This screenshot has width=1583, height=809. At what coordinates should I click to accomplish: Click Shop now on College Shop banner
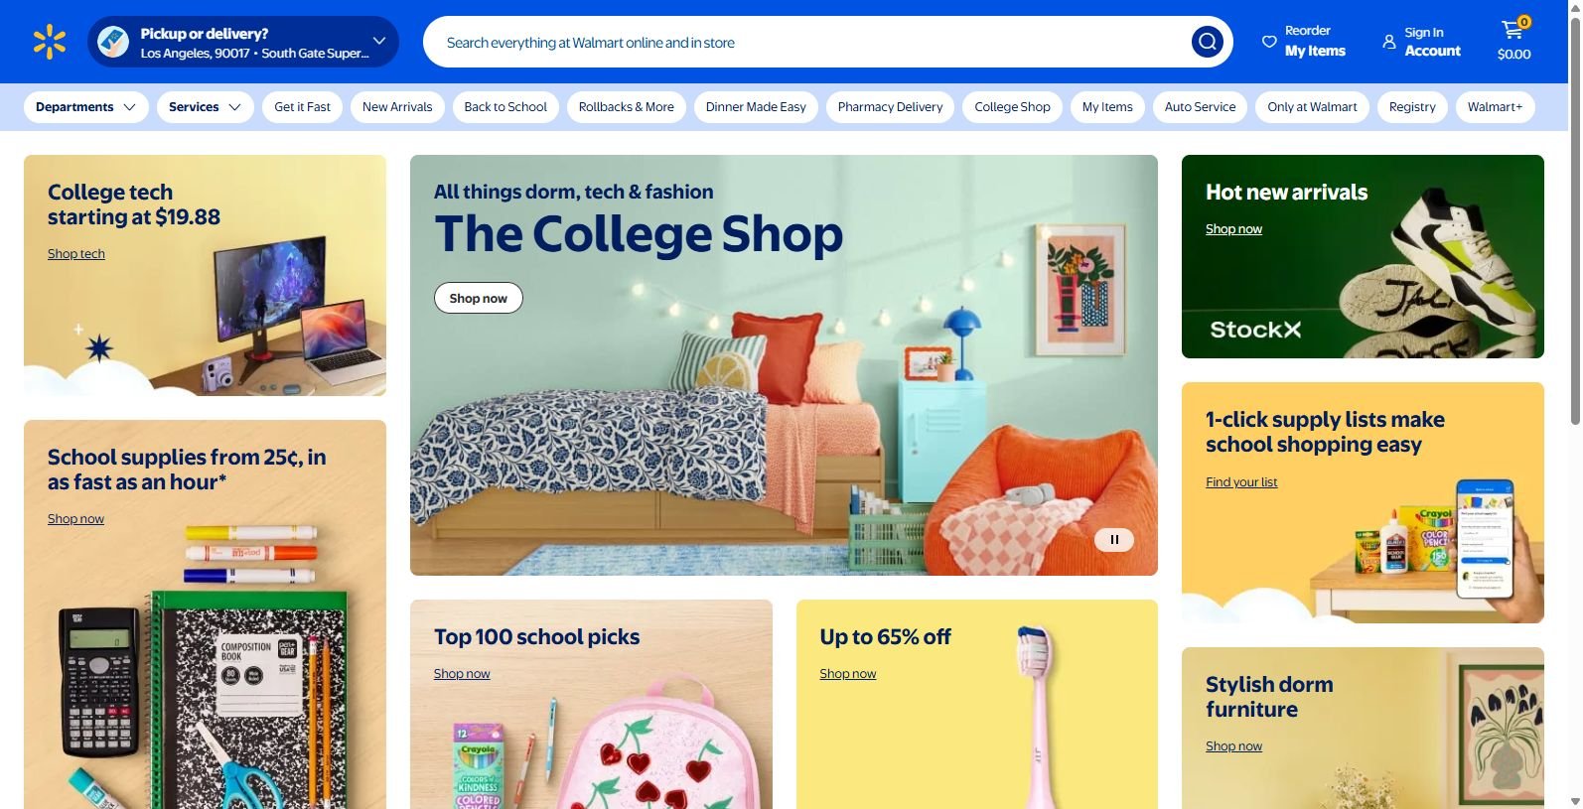[479, 298]
